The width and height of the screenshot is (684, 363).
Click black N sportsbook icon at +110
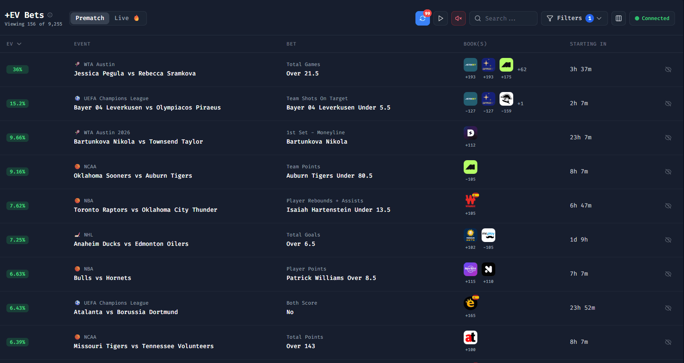coord(488,269)
